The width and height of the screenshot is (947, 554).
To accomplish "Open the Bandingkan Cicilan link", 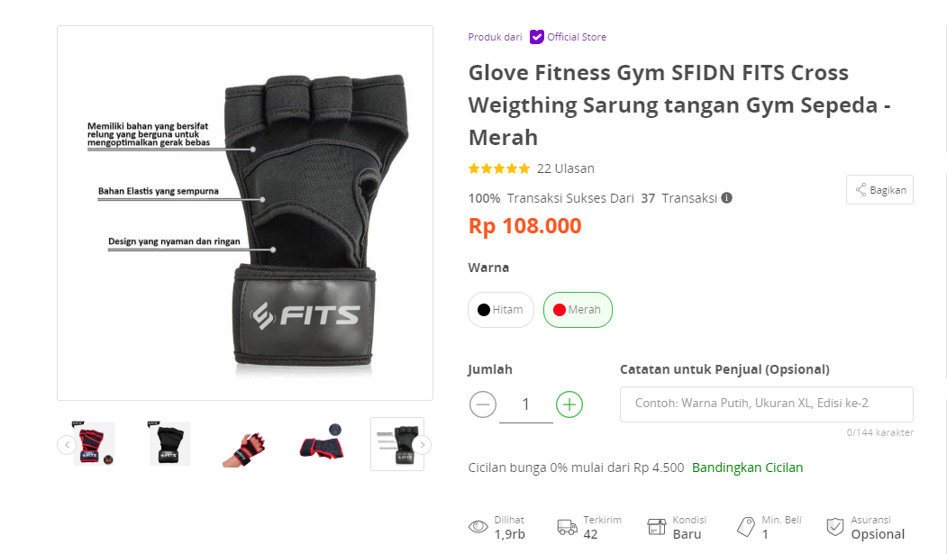I will 747,468.
